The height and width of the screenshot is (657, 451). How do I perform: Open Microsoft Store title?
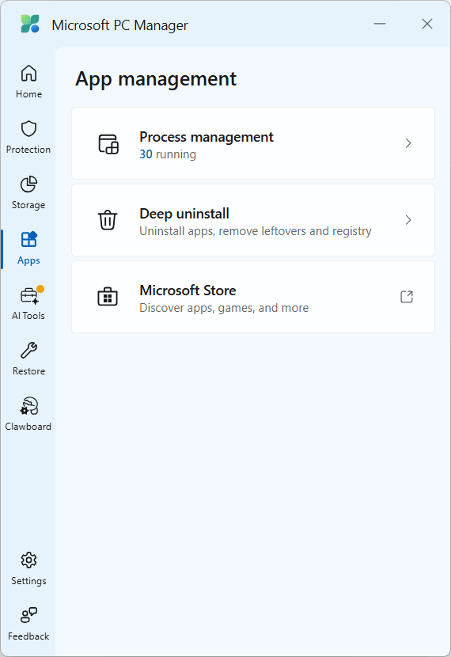(x=188, y=291)
